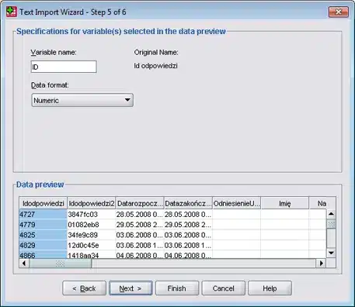
Task: Click the horizontal scroll left arrow
Action: coord(24,264)
